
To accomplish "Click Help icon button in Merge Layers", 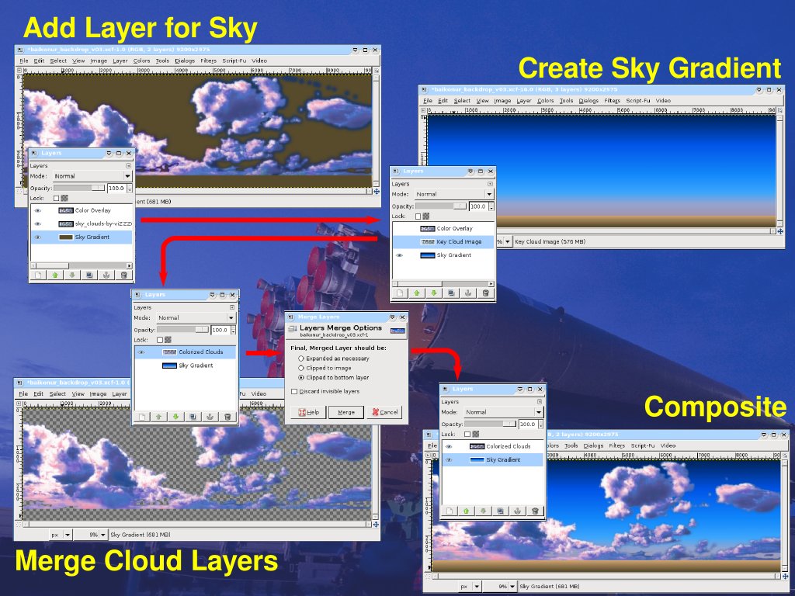I will (x=308, y=412).
